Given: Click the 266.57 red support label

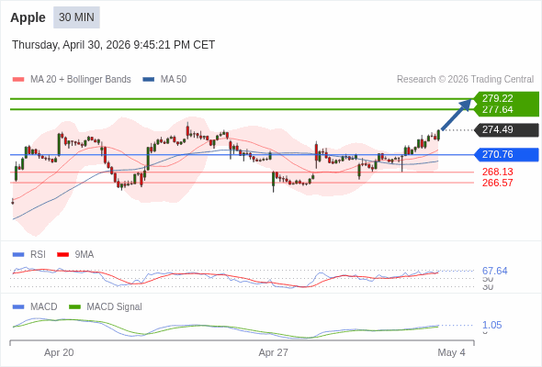Looking at the screenshot, I should coord(497,183).
